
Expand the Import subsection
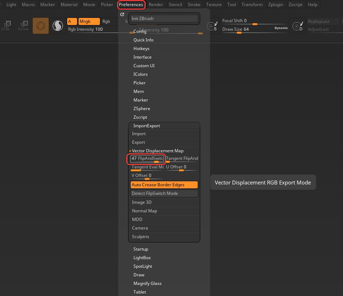pos(139,134)
